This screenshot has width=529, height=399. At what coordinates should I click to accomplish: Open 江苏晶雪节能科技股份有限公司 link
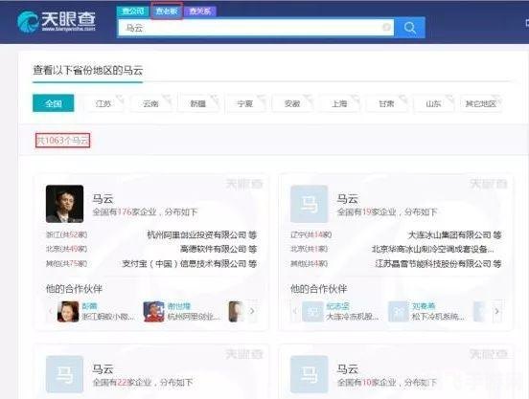click(x=433, y=263)
